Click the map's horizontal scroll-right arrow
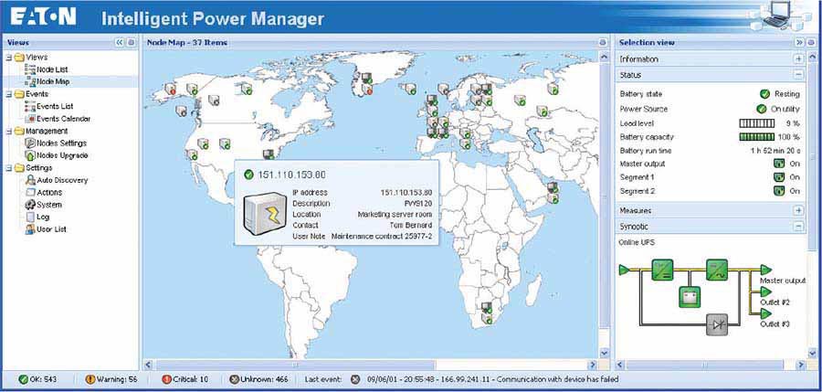This screenshot has width=822, height=392. click(x=593, y=365)
